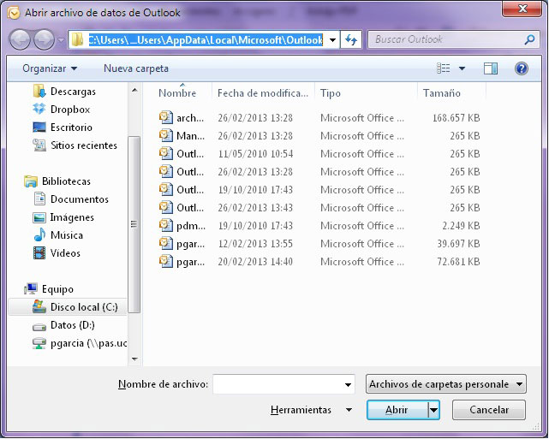The height and width of the screenshot is (439, 549).
Task: Select Outl... file icon dated 11/05/2010
Action: click(166, 153)
